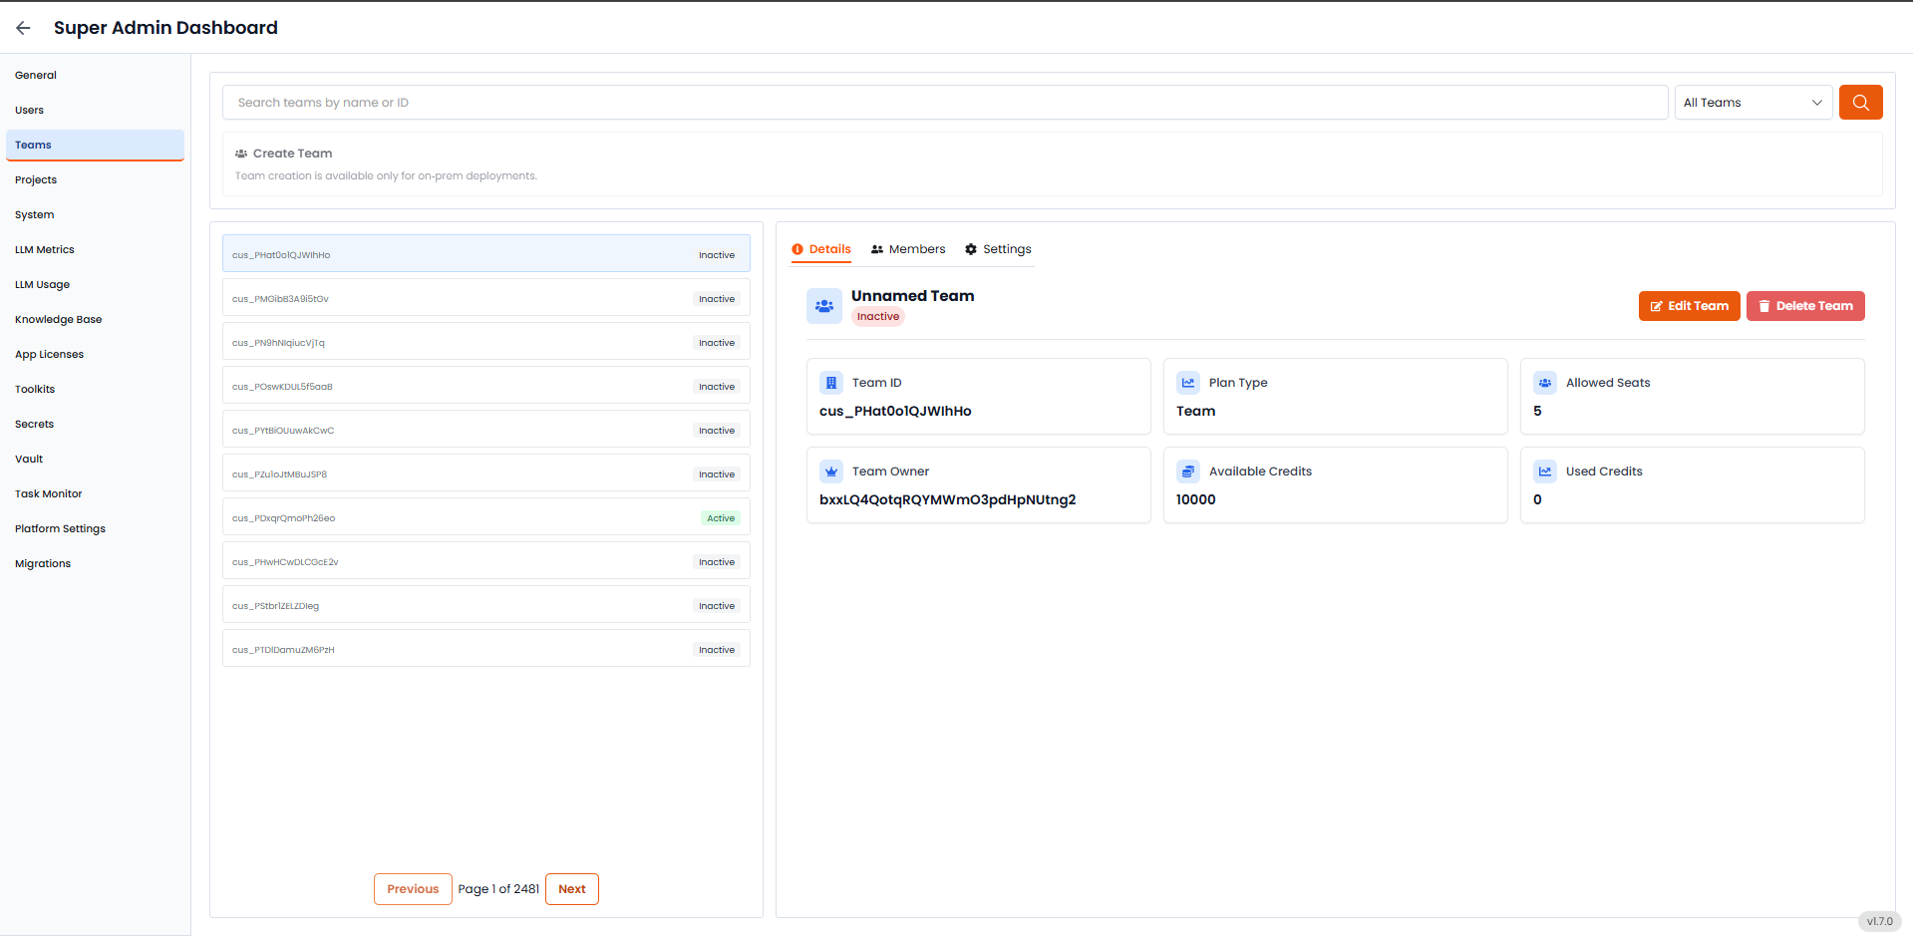Click the Create Team people icon
This screenshot has width=1913, height=943.
point(241,154)
